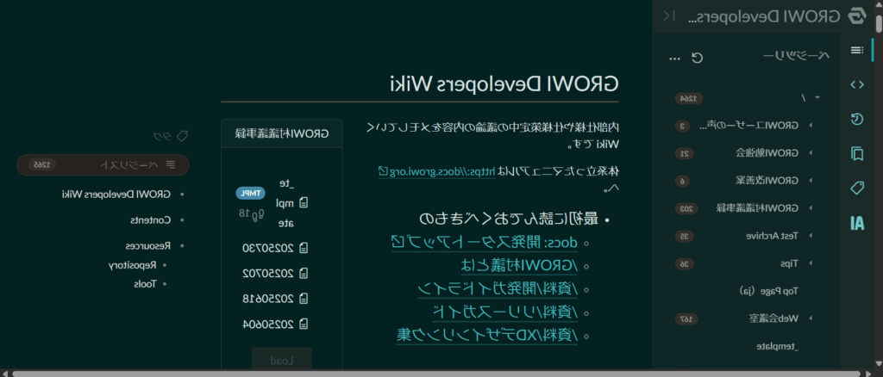Click the GROWI logo icon
883x377 pixels.
click(856, 15)
